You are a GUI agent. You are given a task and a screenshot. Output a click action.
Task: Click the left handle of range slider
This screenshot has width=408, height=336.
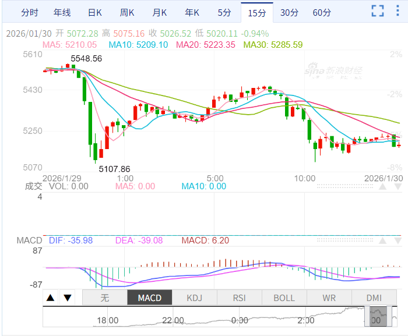point(367,316)
